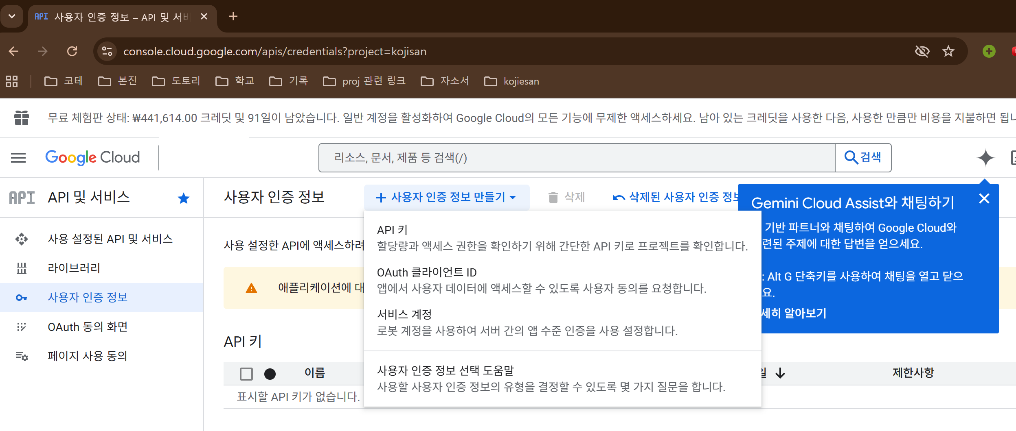The height and width of the screenshot is (431, 1016).
Task: Open 페이지 사용 동의 in the sidebar
Action: (102, 356)
